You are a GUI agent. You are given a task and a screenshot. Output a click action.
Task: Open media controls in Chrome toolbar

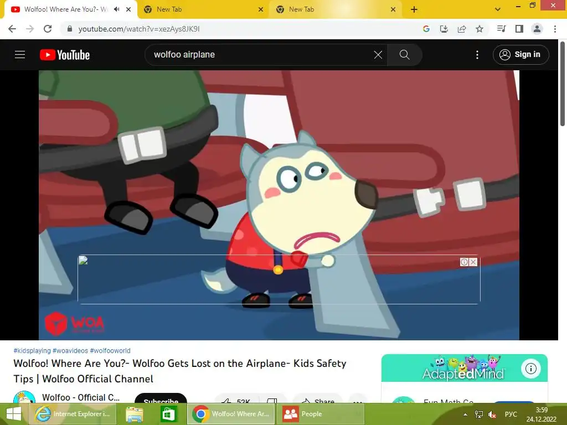tap(501, 29)
